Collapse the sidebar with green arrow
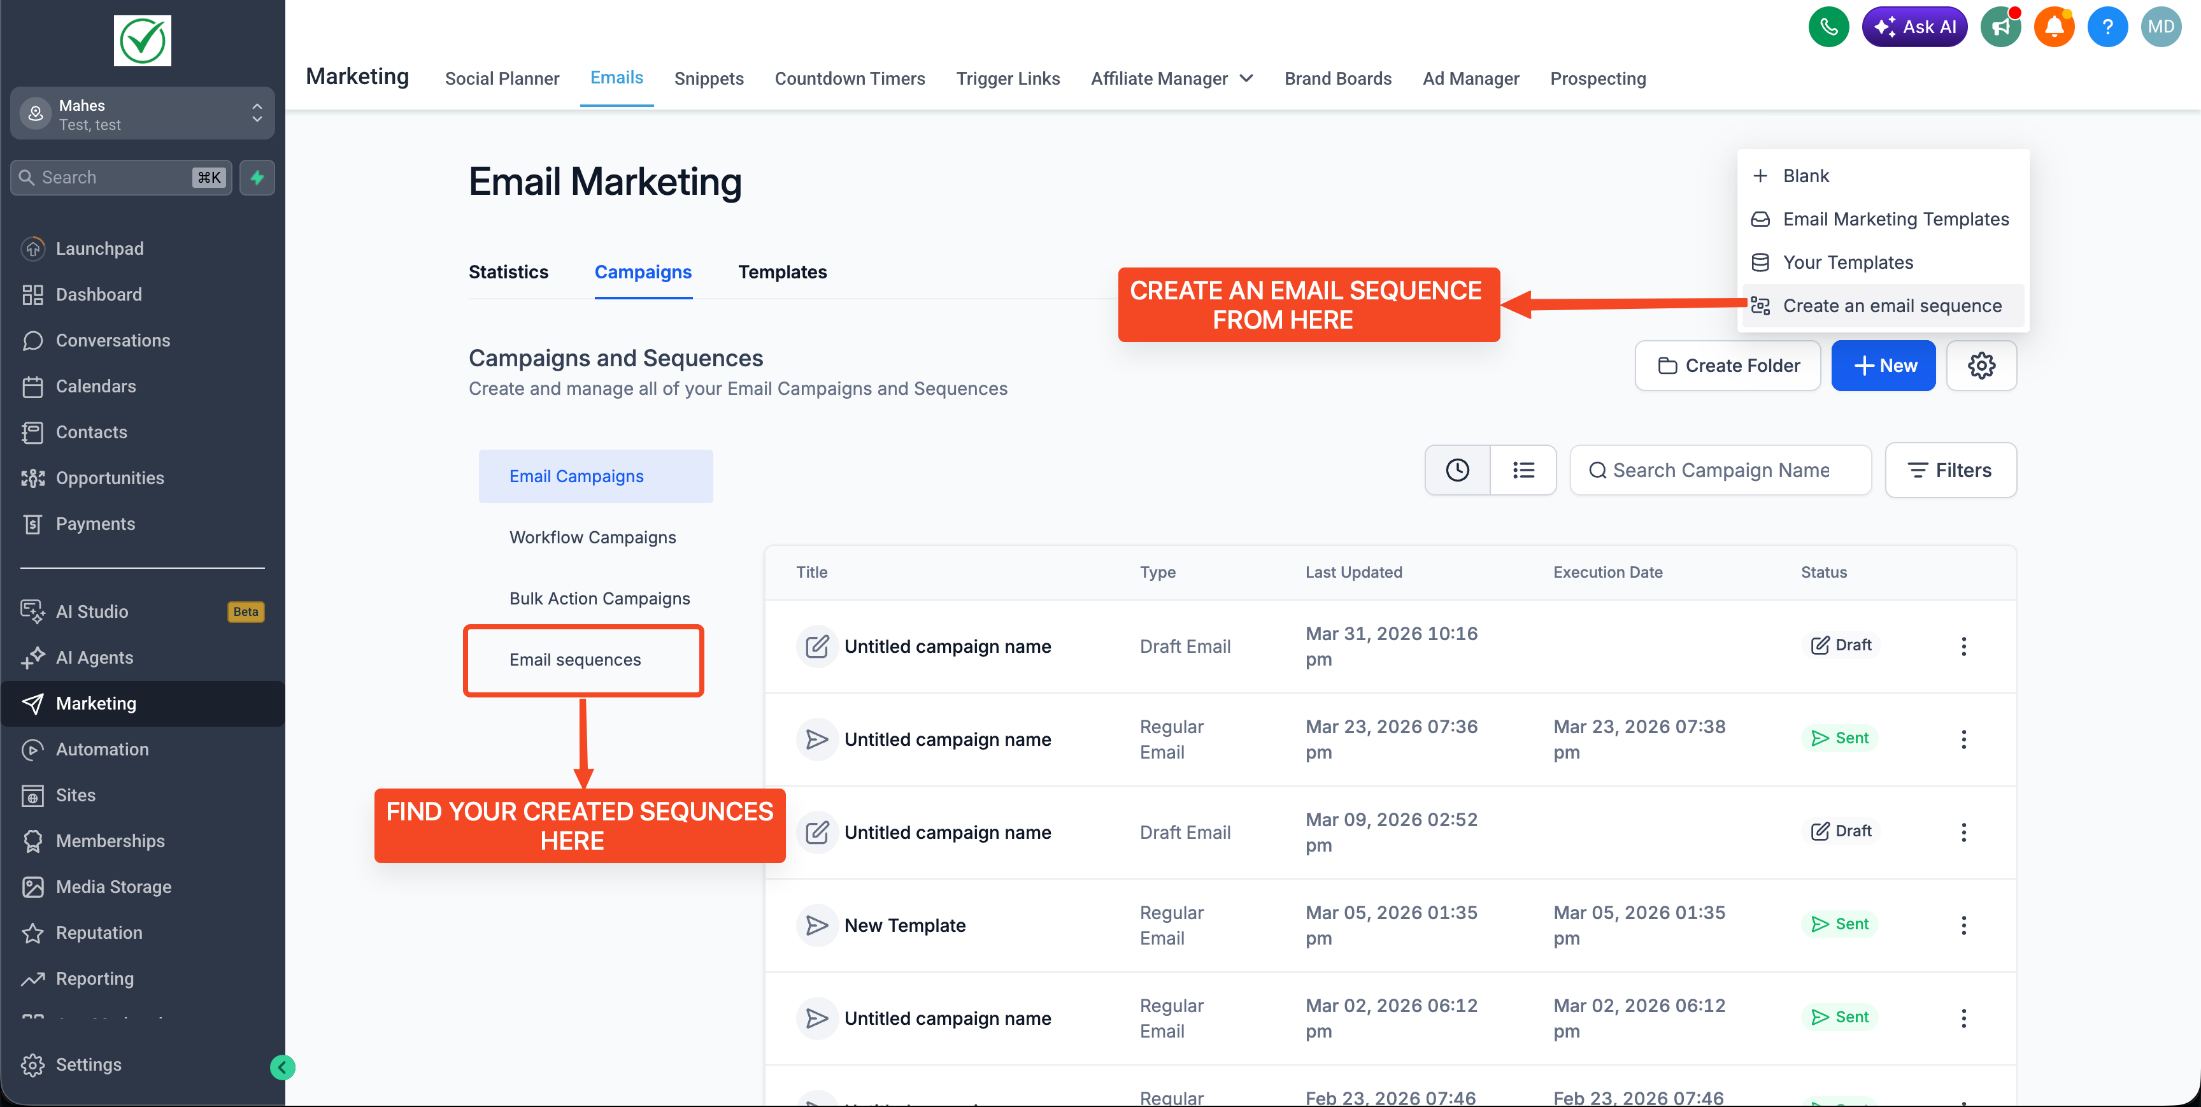This screenshot has height=1107, width=2201. tap(283, 1067)
